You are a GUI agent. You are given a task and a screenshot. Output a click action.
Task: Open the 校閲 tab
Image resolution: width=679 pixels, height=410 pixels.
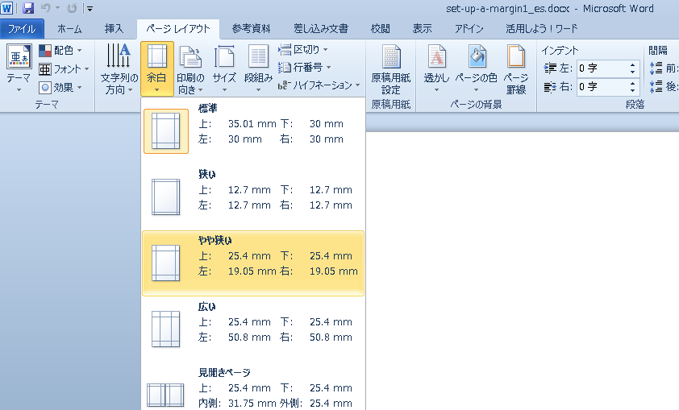380,29
